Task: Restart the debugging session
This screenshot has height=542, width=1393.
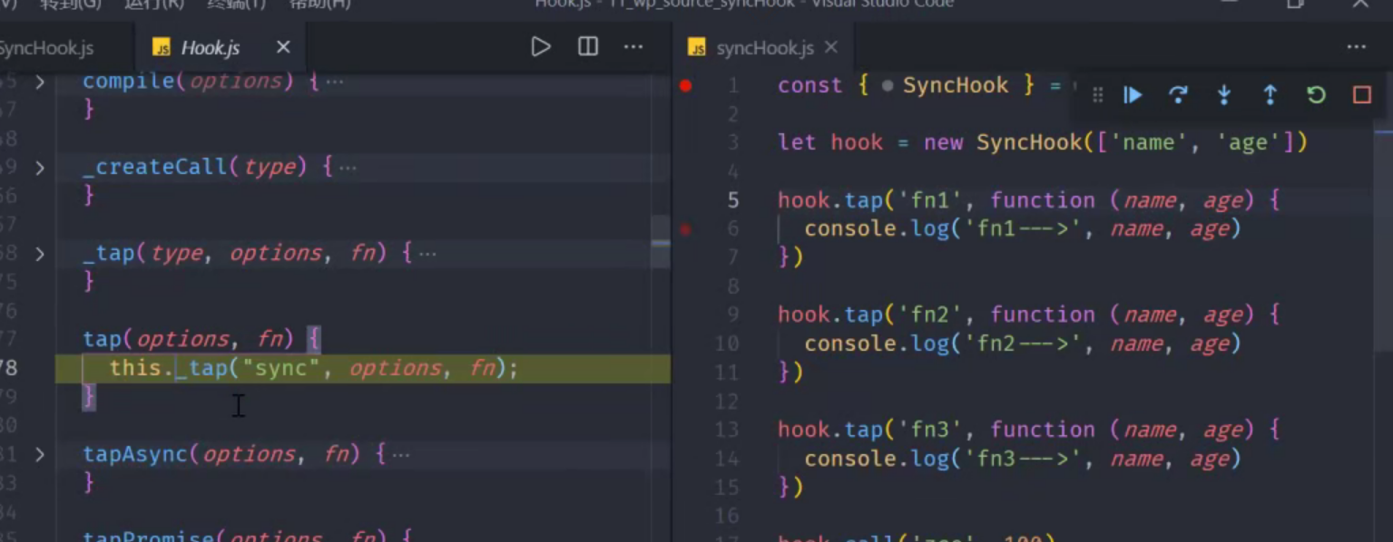Action: pos(1316,95)
